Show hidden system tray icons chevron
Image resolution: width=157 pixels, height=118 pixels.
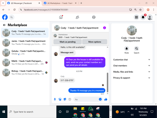[128, 112]
